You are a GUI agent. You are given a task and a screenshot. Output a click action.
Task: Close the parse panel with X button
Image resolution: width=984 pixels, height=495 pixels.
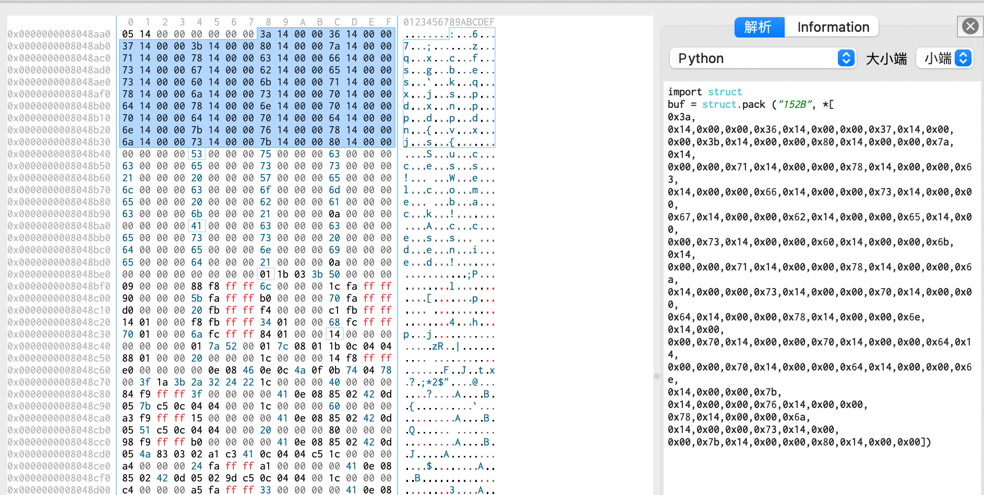point(970,26)
